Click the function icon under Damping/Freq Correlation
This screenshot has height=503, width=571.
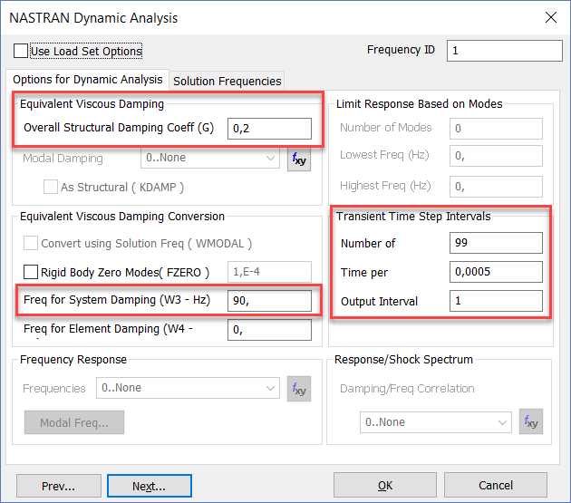click(x=531, y=421)
